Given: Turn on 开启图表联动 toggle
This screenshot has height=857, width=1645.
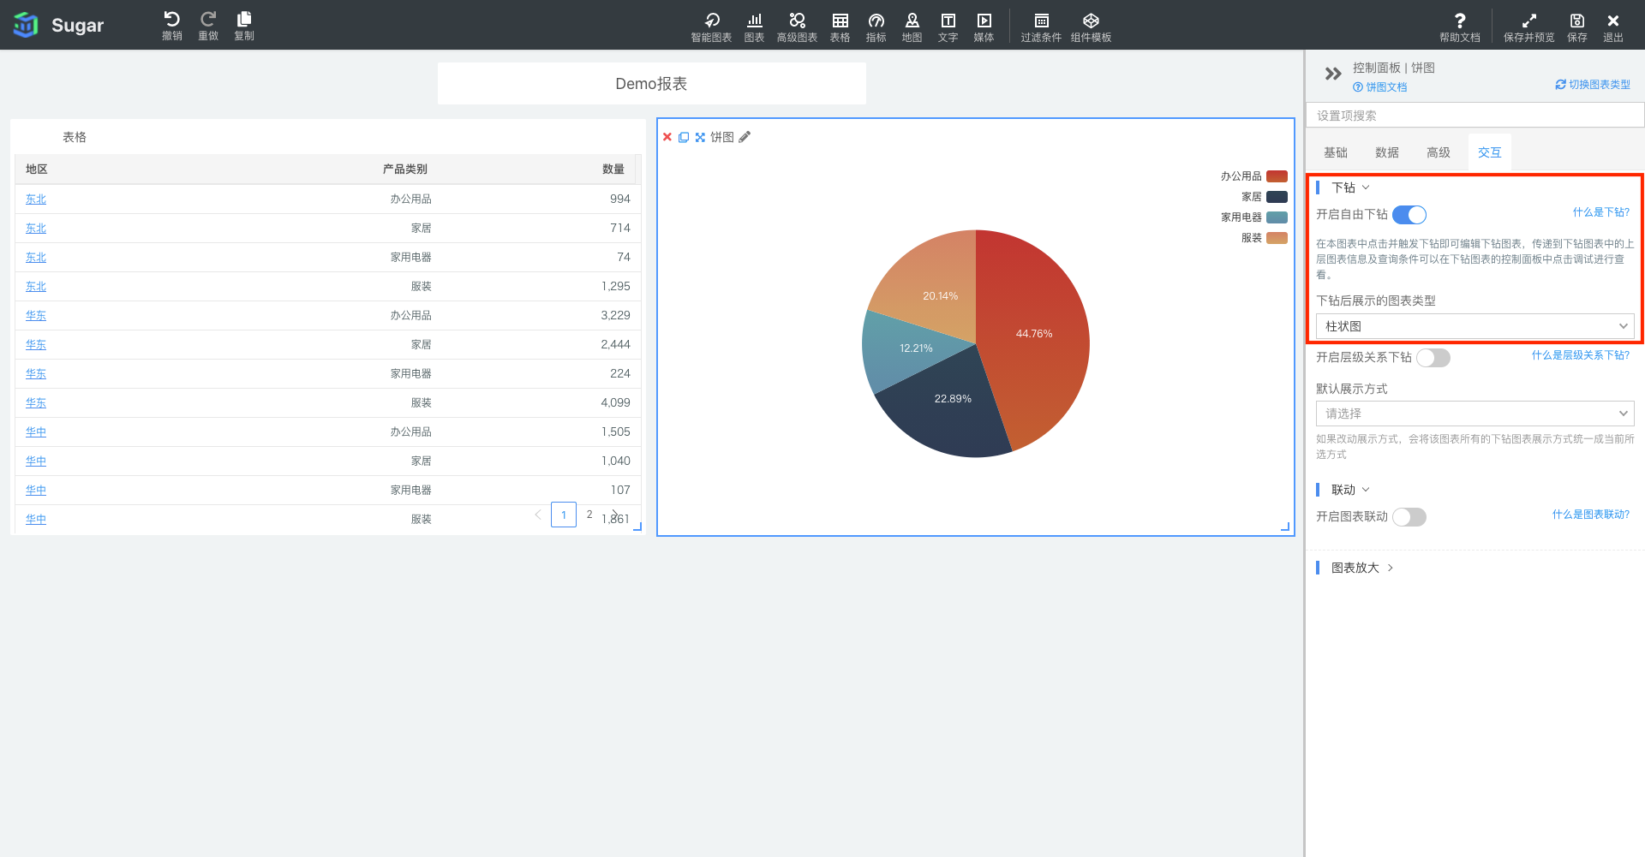Looking at the screenshot, I should pos(1409,517).
